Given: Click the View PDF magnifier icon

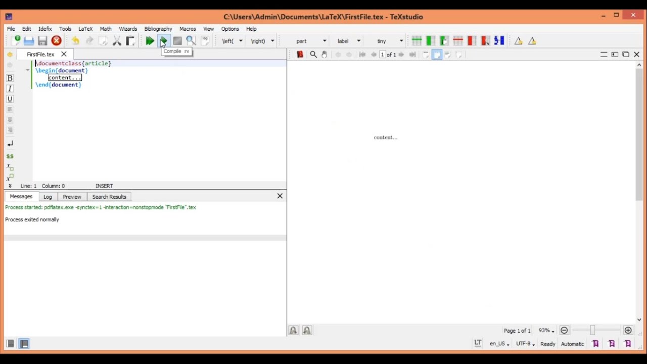Looking at the screenshot, I should (191, 41).
